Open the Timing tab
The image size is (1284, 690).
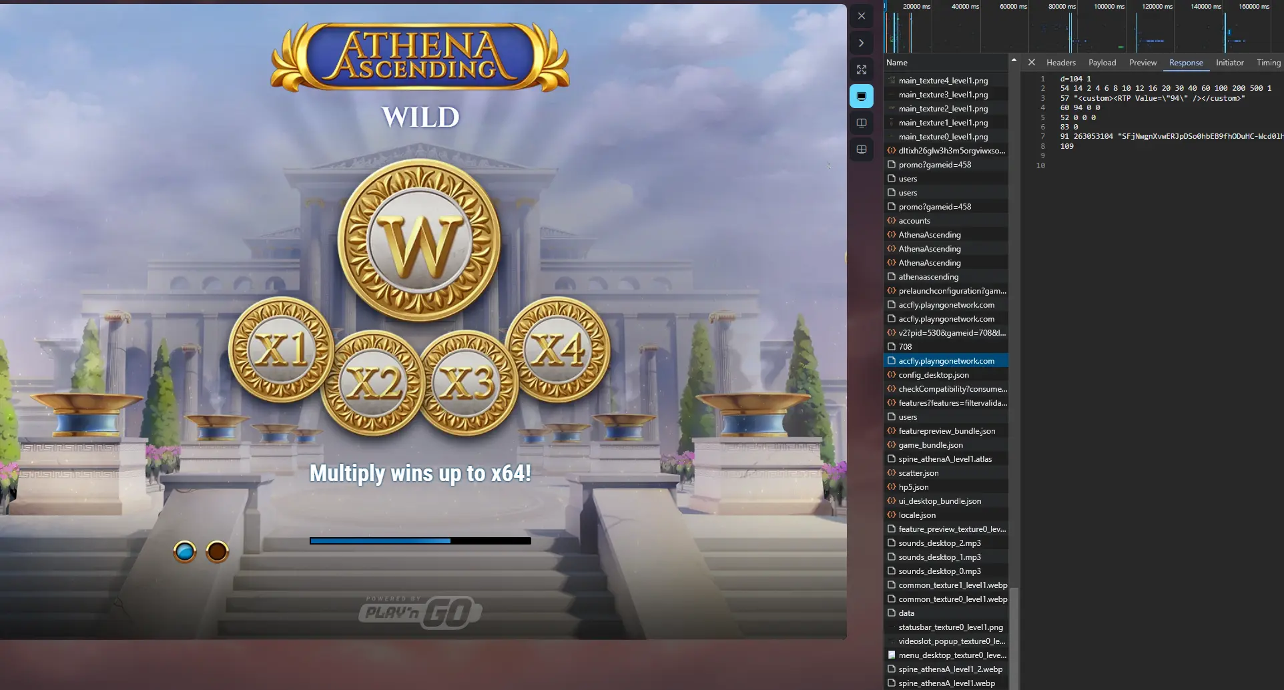tap(1268, 62)
